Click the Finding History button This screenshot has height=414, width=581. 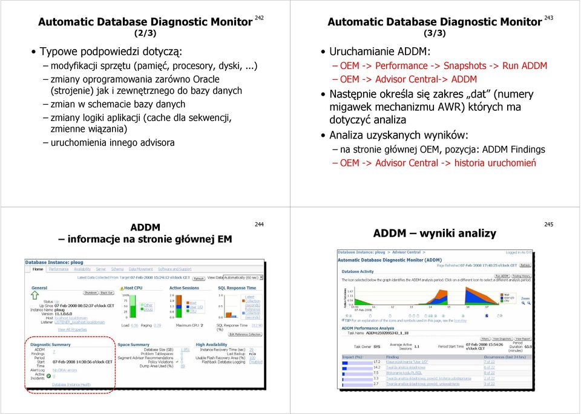[521, 276]
